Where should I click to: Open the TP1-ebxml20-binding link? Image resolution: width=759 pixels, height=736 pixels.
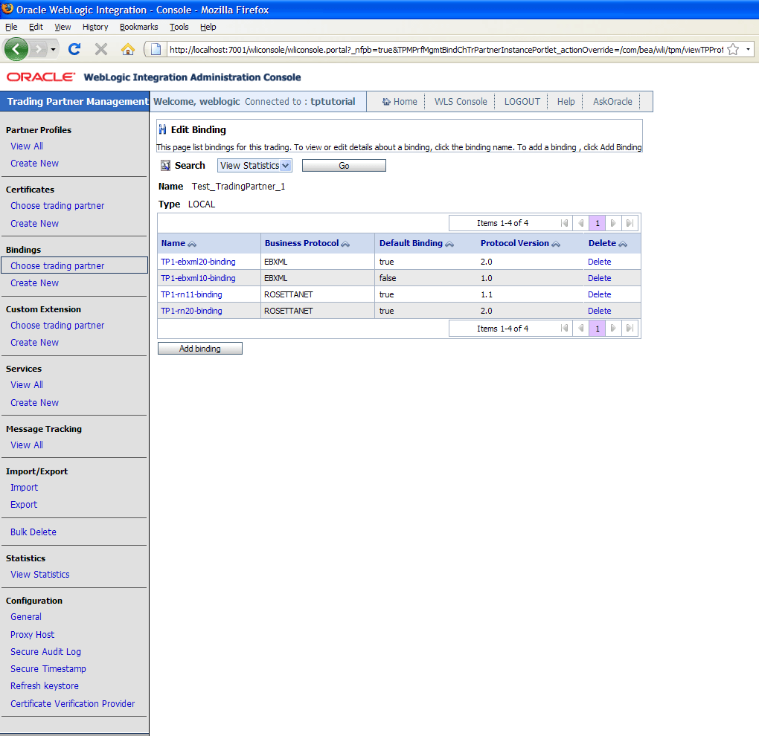pyautogui.click(x=198, y=262)
